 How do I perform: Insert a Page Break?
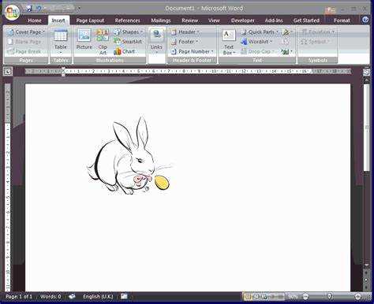tap(24, 51)
